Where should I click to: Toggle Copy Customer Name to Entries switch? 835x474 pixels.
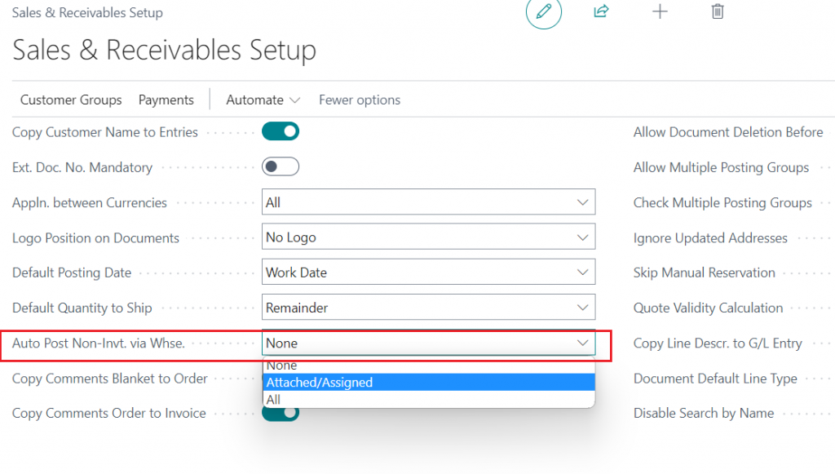click(281, 131)
